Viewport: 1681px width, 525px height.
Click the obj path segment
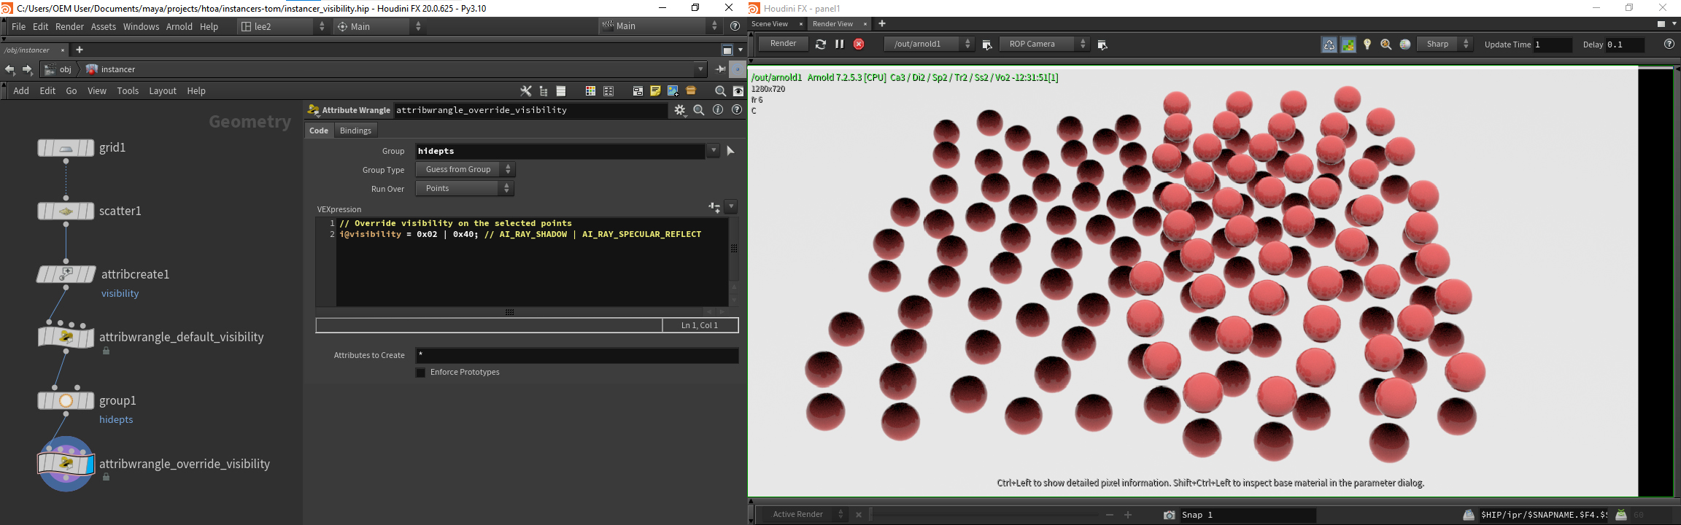(x=59, y=69)
